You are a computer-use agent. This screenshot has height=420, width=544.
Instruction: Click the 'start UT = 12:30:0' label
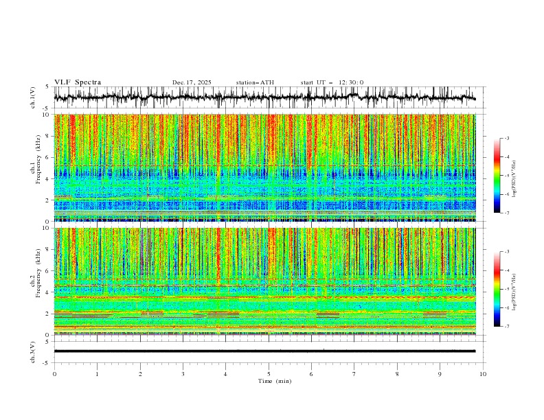(x=332, y=82)
